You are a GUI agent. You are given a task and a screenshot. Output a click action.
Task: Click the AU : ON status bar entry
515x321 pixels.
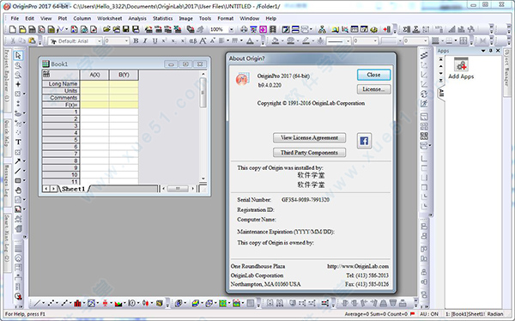tap(429, 314)
